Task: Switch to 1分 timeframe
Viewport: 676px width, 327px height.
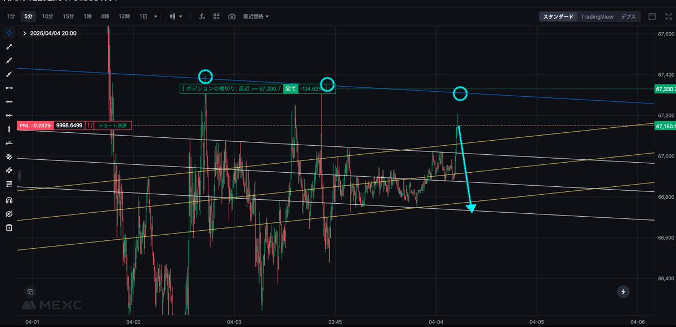Action: (x=11, y=16)
